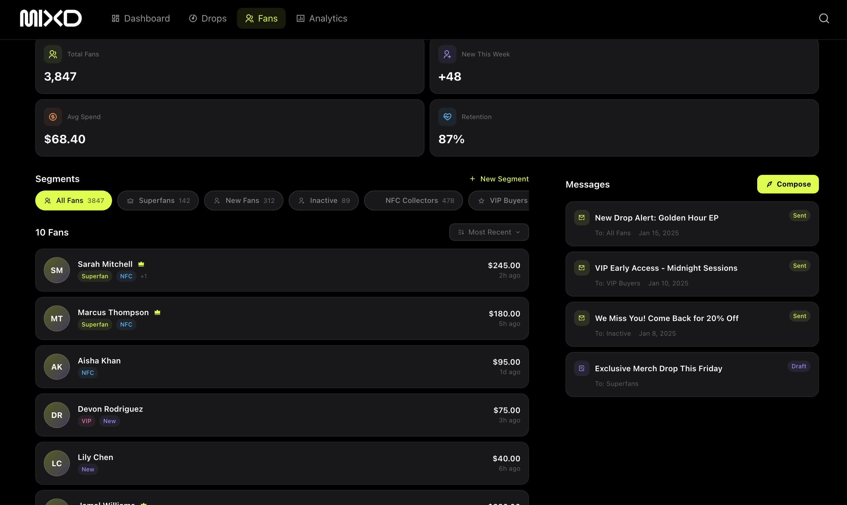Select the All Fans segment
The width and height of the screenshot is (847, 505).
[73, 200]
